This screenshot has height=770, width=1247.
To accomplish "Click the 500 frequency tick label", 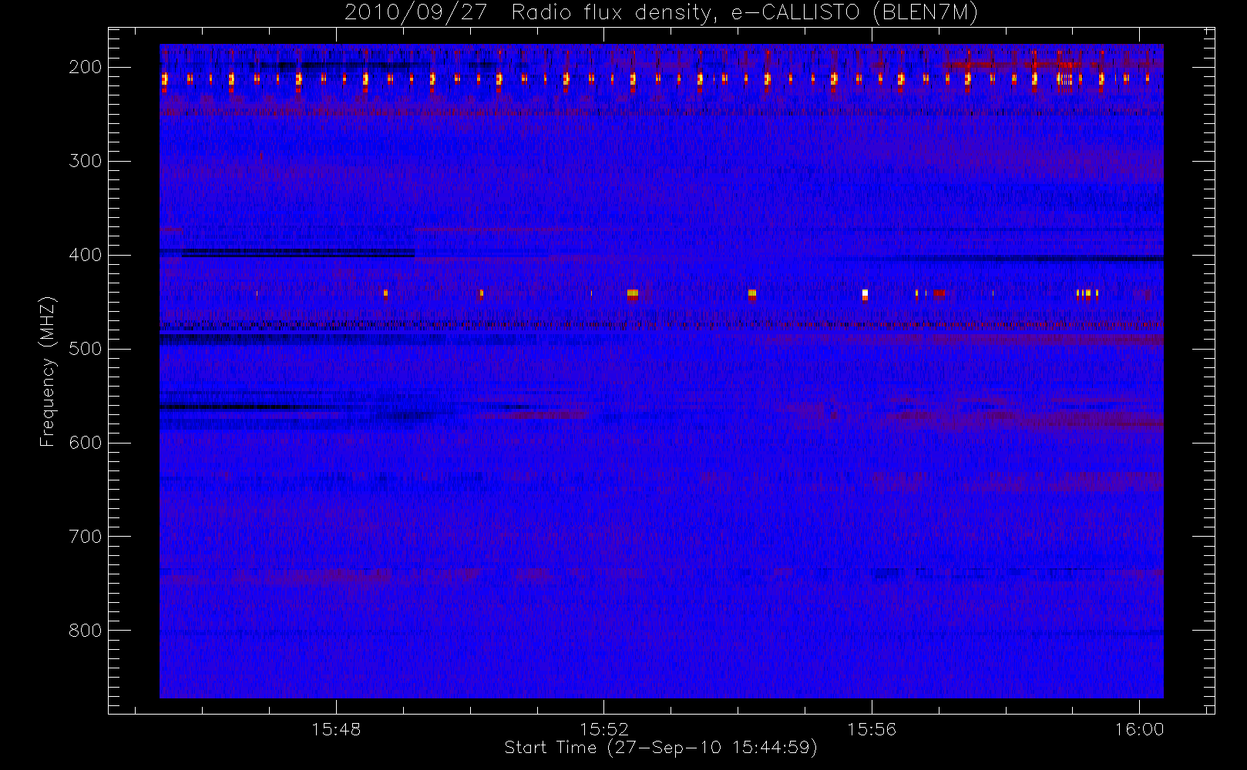I will pyautogui.click(x=86, y=349).
